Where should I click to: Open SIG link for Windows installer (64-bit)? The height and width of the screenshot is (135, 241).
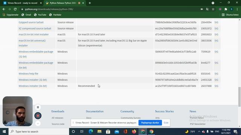[216, 86]
